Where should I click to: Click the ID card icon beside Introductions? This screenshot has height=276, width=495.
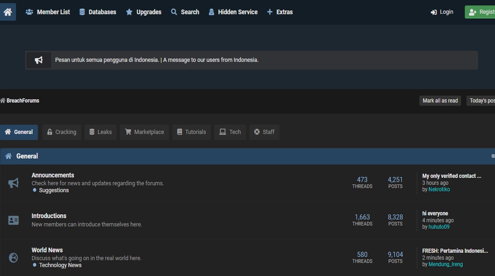point(13,220)
